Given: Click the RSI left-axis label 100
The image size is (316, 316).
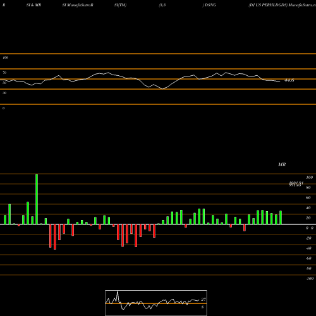Looking at the screenshot, I should 5,58.
